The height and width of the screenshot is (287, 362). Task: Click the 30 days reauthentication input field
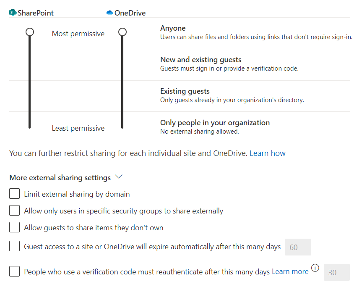click(336, 273)
